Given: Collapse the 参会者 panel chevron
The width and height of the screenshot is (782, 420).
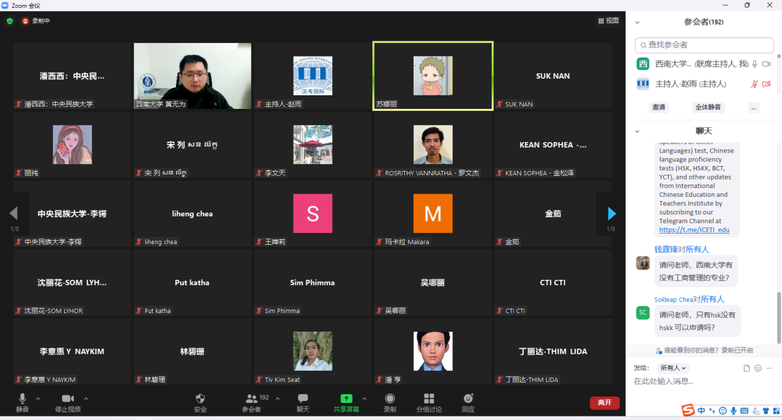Looking at the screenshot, I should (637, 22).
